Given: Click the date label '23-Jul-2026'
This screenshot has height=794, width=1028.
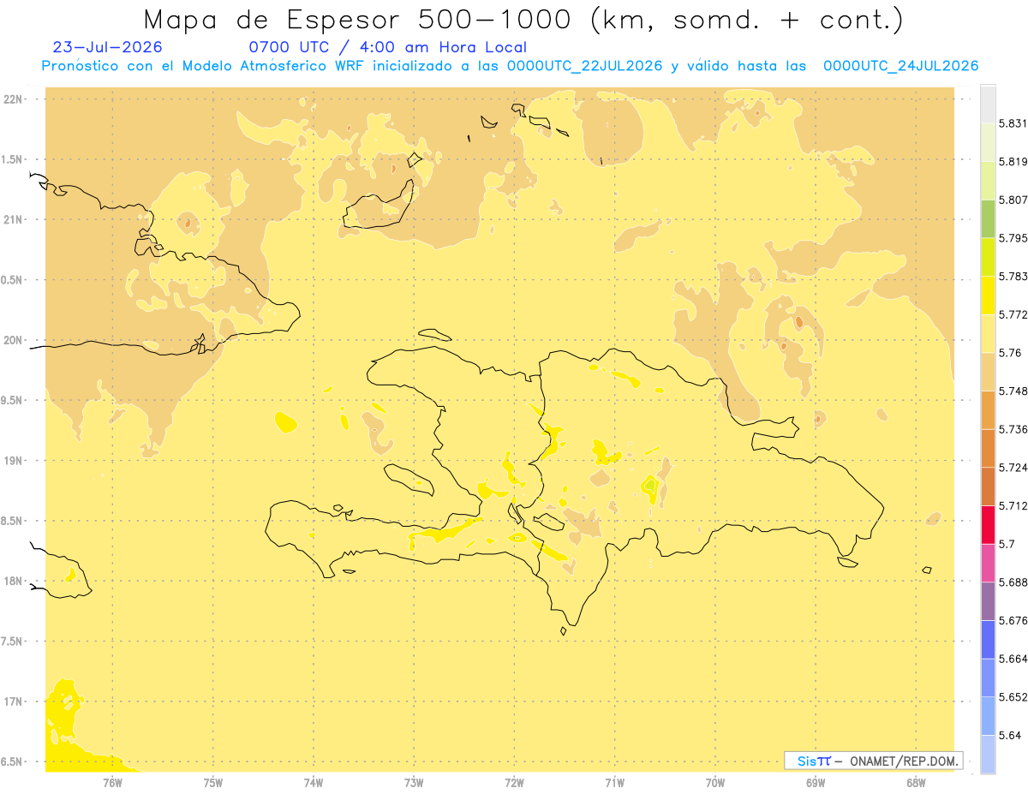Looking at the screenshot, I should [x=107, y=47].
